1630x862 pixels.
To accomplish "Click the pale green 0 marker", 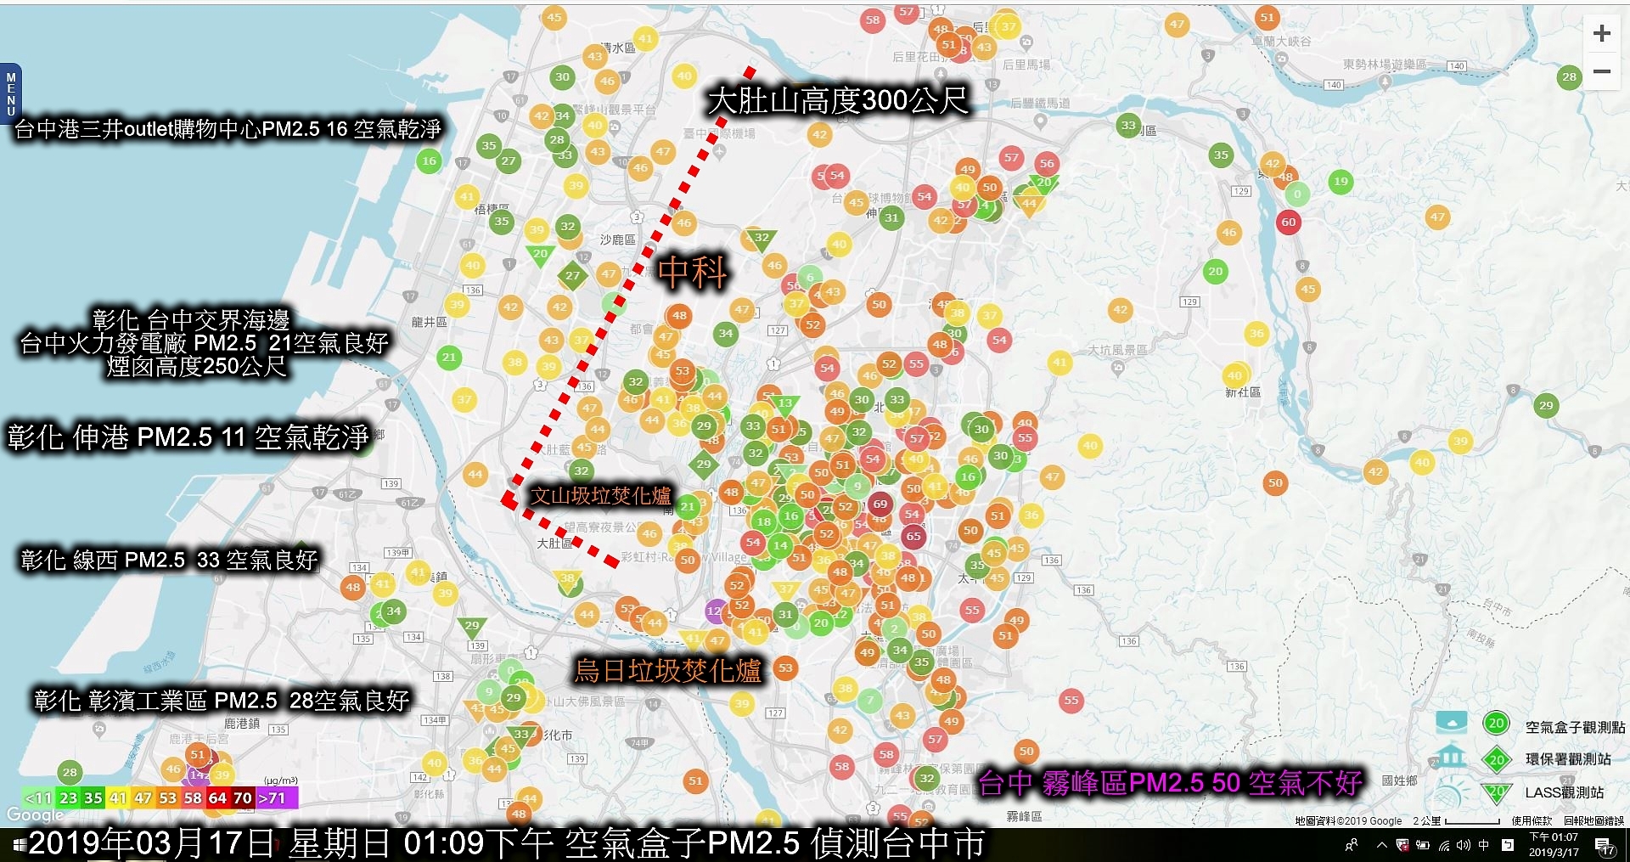I will 1297,194.
